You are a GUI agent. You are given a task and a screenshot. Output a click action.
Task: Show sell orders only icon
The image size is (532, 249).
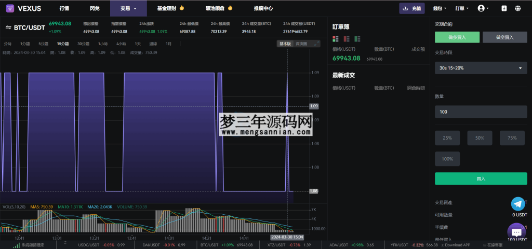(x=347, y=38)
